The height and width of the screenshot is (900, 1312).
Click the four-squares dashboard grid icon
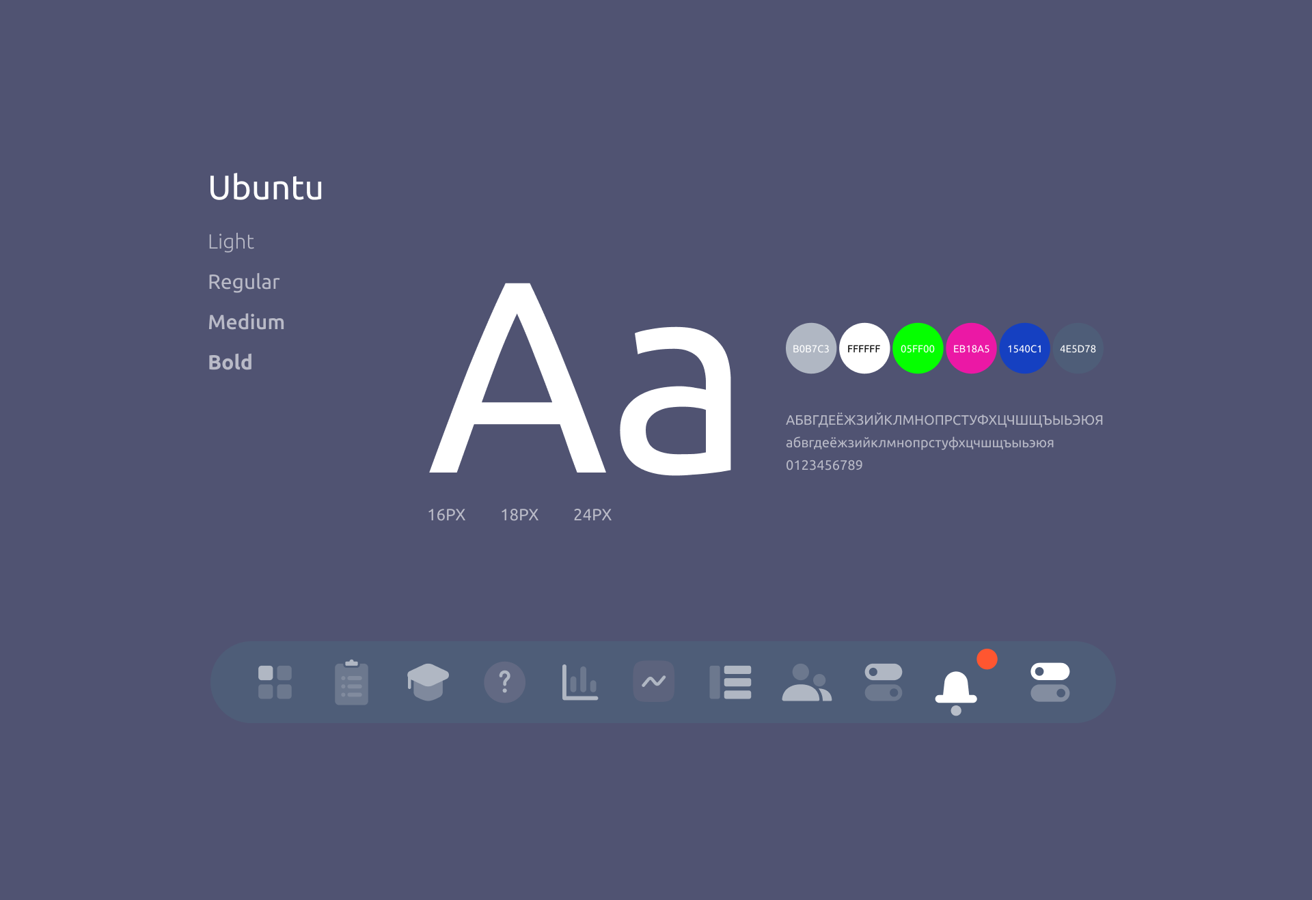tap(275, 682)
